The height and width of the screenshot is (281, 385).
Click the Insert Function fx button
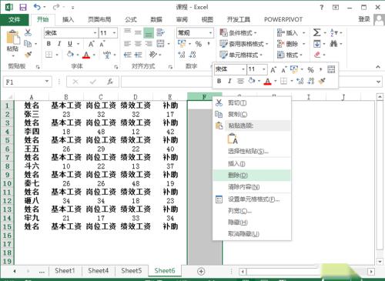tap(110, 82)
